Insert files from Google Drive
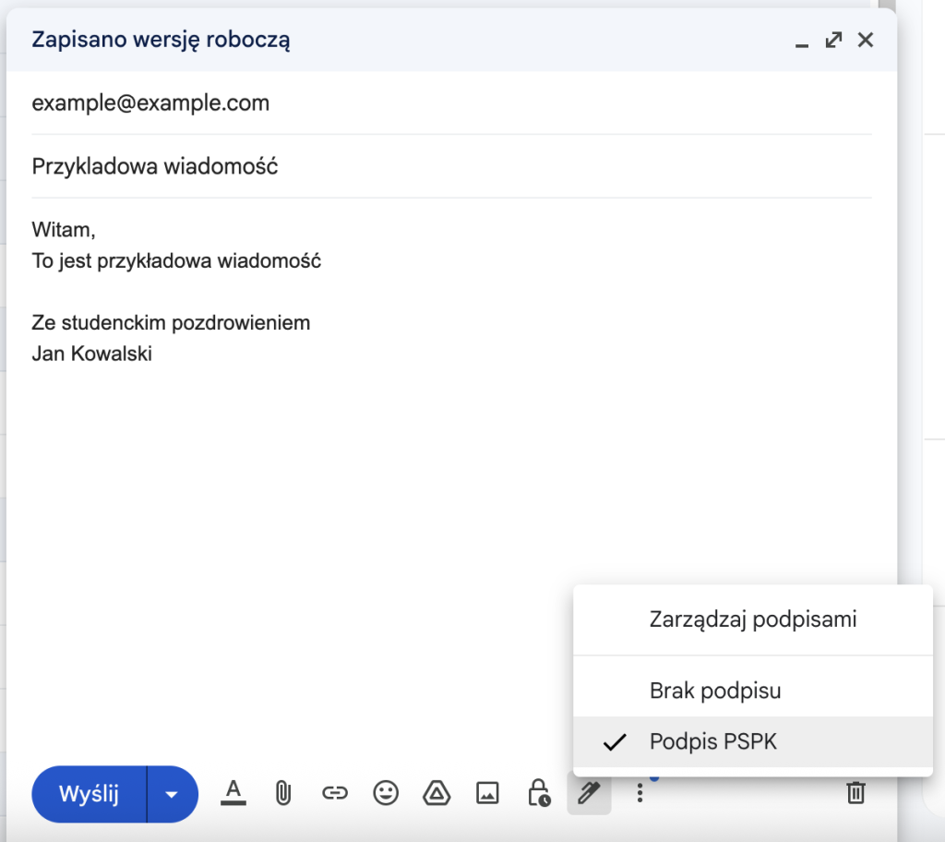Image resolution: width=945 pixels, height=842 pixels. click(437, 793)
